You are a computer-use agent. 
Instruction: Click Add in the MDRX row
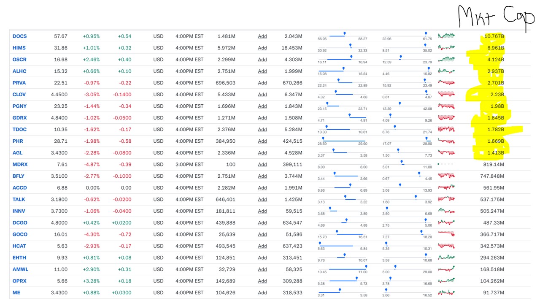click(262, 165)
